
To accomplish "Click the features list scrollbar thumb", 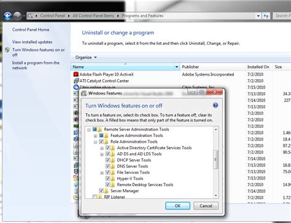I will click(x=215, y=160).
